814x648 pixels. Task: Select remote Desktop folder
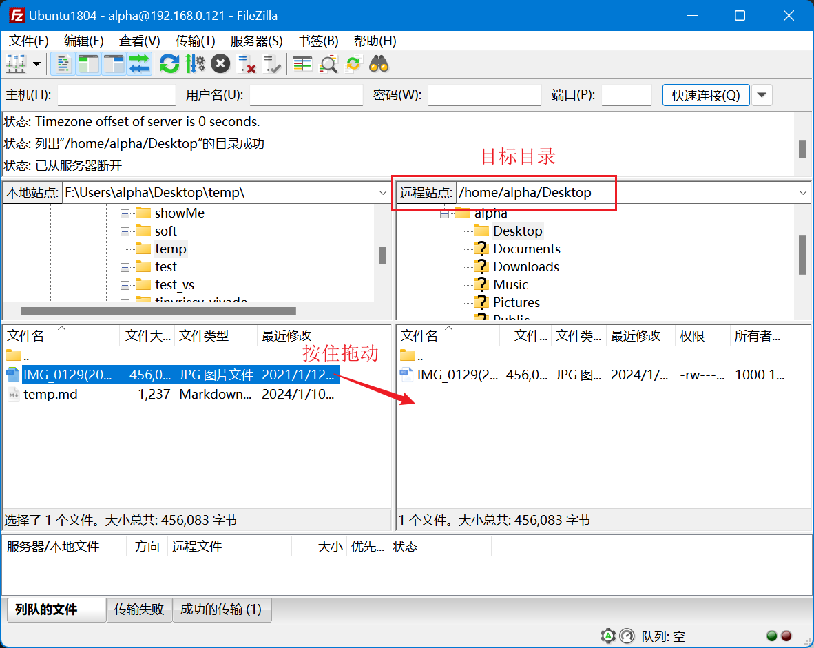[518, 231]
